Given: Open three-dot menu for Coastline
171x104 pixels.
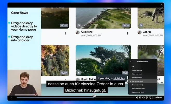Looking at the screenshot, I should tap(128, 34).
